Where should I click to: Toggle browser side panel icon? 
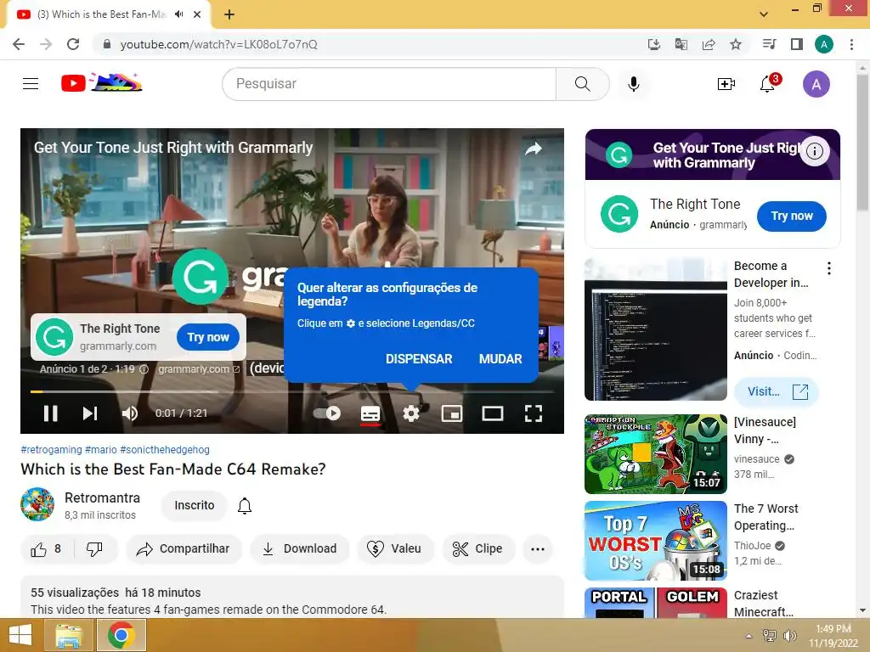pos(797,44)
